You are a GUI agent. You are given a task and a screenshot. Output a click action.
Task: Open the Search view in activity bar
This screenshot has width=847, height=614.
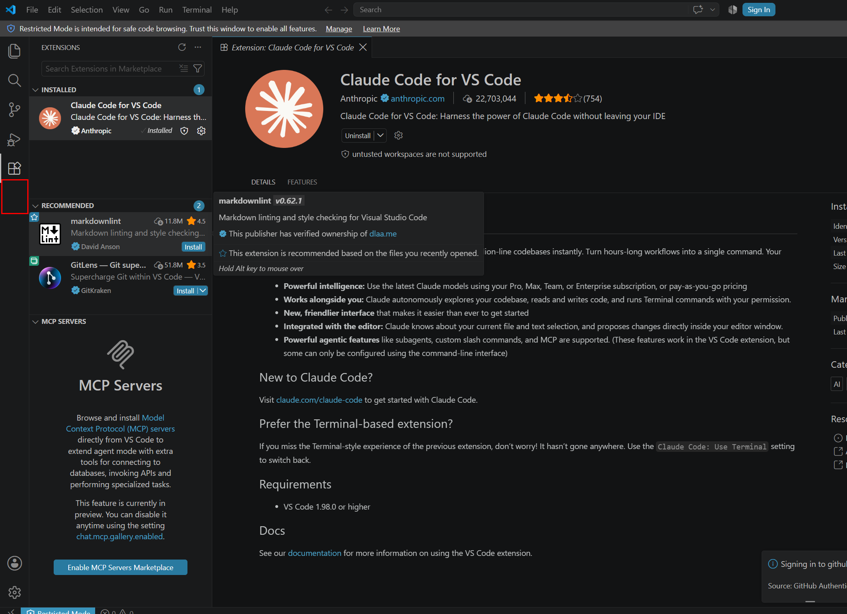(14, 80)
